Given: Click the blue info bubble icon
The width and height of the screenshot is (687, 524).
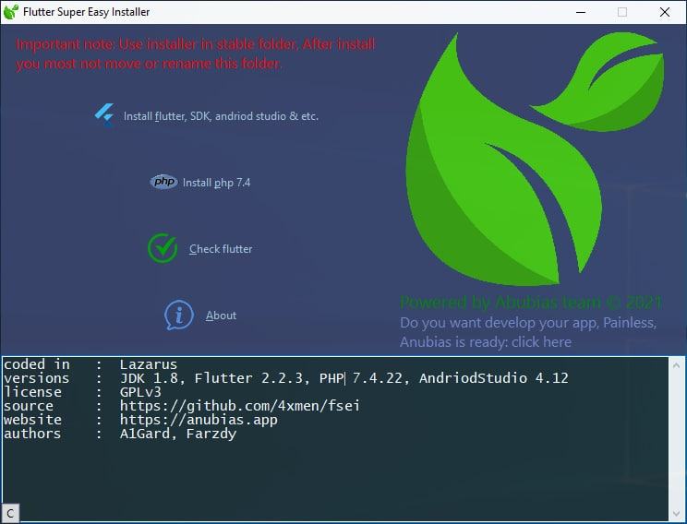Looking at the screenshot, I should (x=178, y=315).
